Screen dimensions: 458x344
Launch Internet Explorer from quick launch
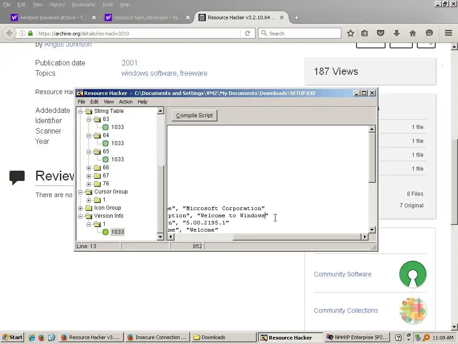pos(32,338)
